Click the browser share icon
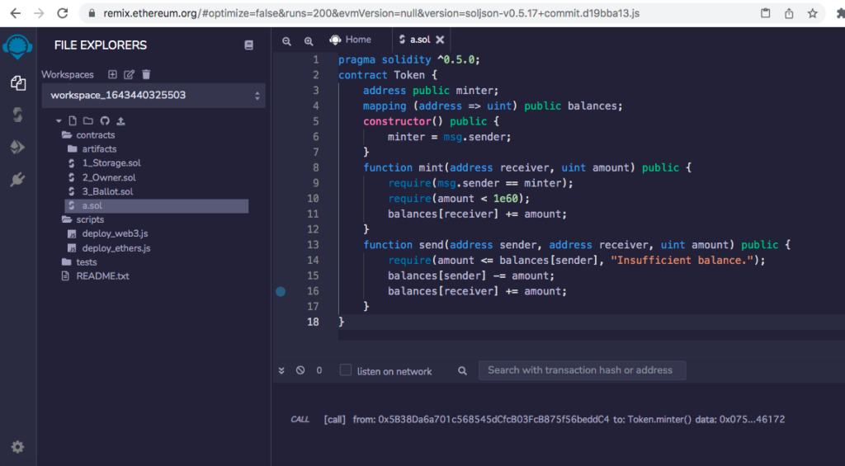Viewport: 845px width, 466px height. (789, 13)
